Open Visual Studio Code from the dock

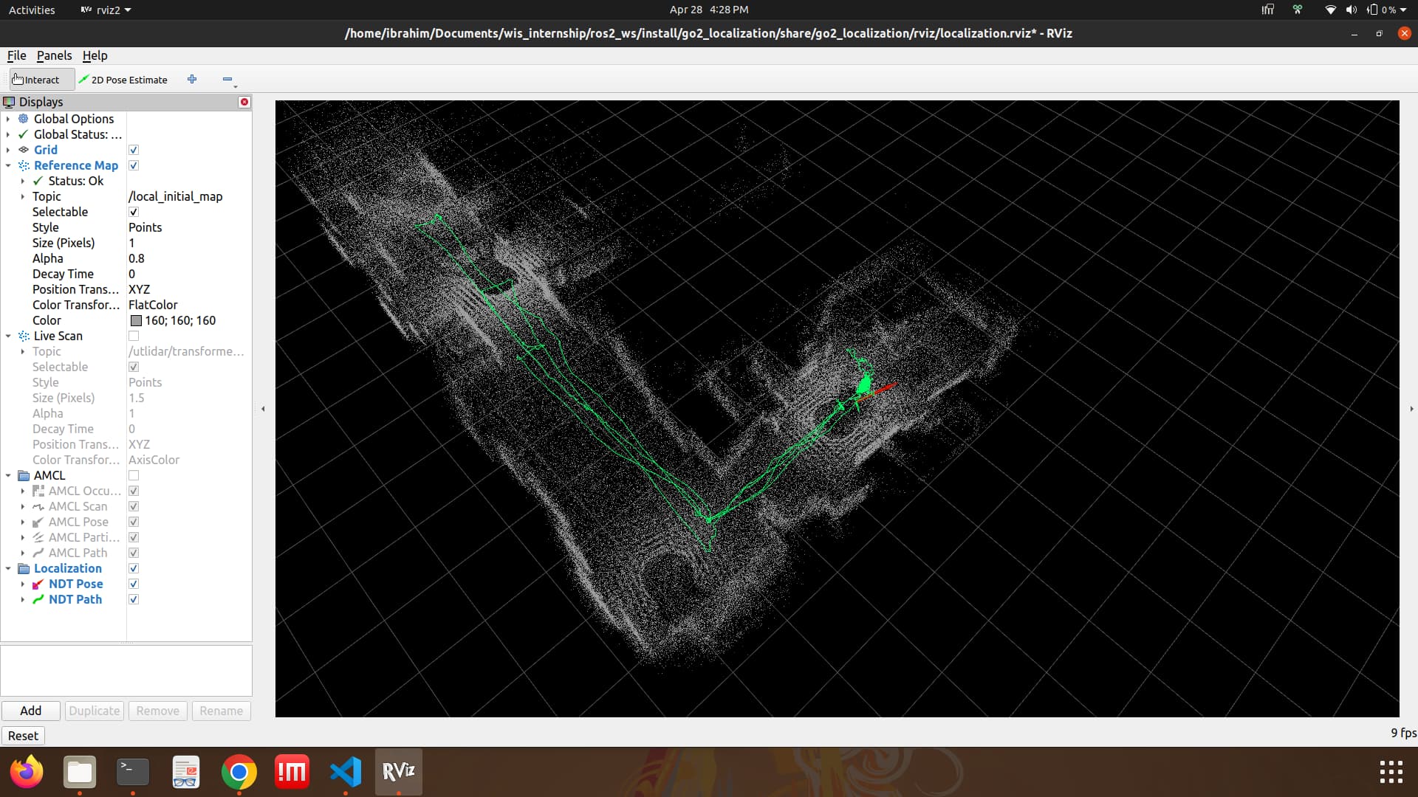pyautogui.click(x=345, y=772)
